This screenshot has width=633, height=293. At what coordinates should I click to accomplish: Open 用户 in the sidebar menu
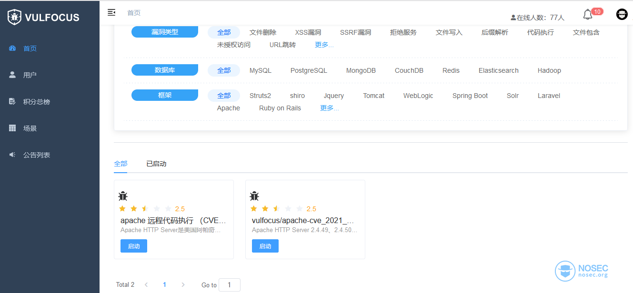point(50,75)
